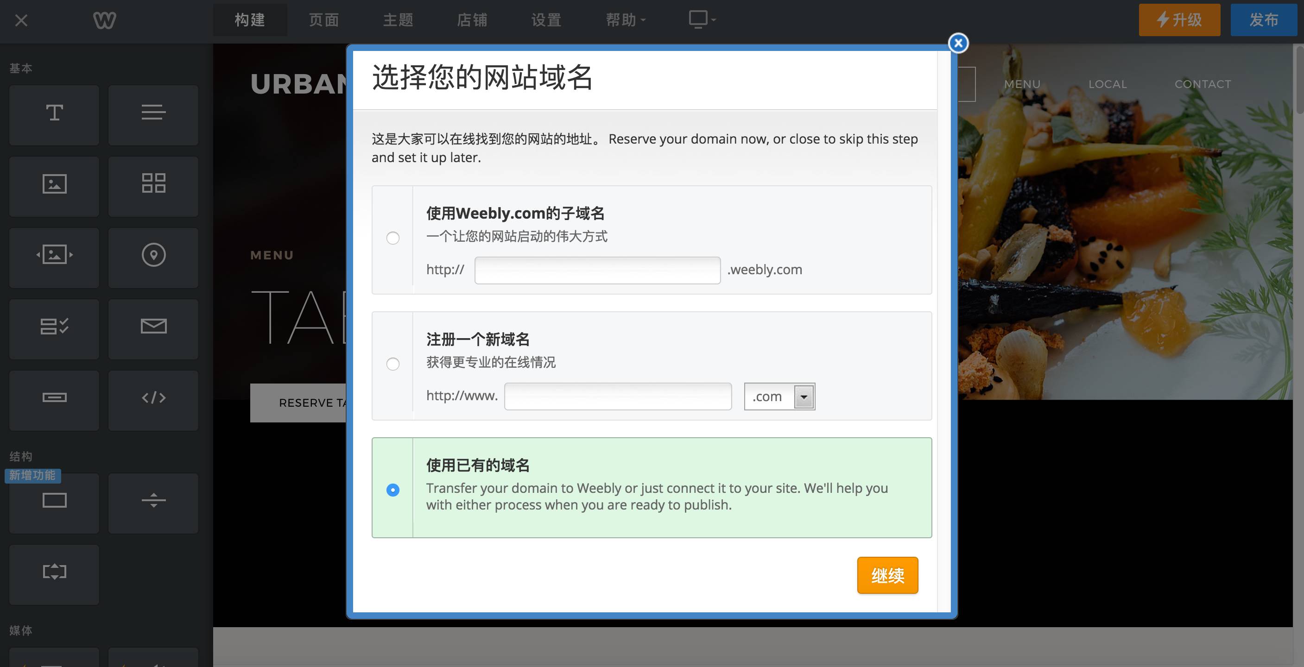Image resolution: width=1304 pixels, height=667 pixels.
Task: Add a Slideshow element
Action: coord(54,258)
